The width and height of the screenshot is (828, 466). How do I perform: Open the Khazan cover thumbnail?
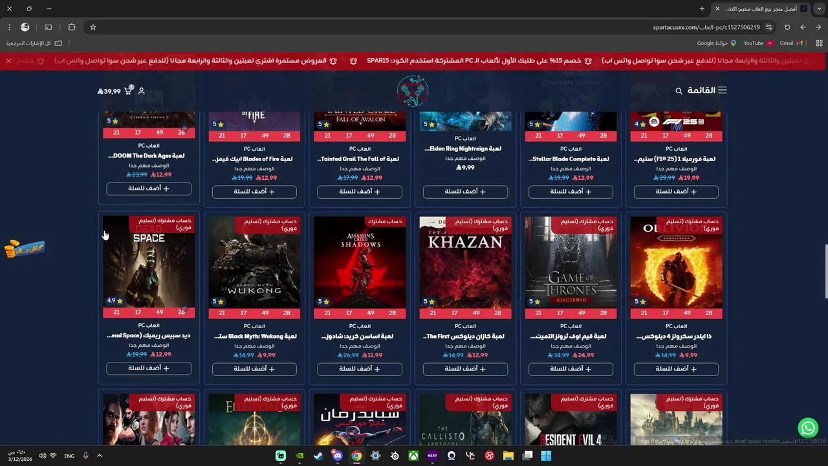click(x=465, y=261)
